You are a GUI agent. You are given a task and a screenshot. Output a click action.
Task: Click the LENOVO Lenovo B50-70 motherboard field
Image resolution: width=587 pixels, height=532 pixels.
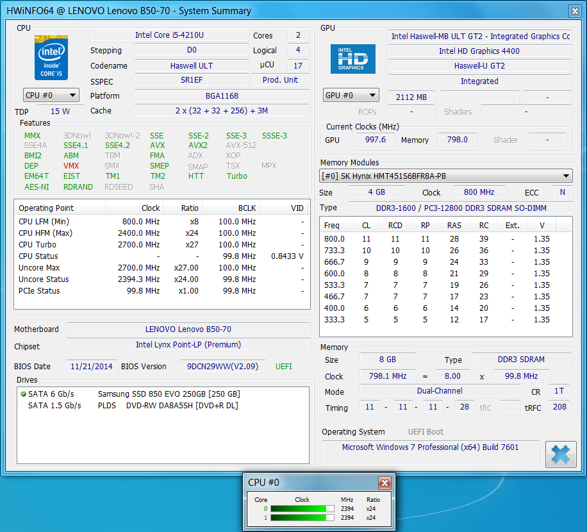188,329
